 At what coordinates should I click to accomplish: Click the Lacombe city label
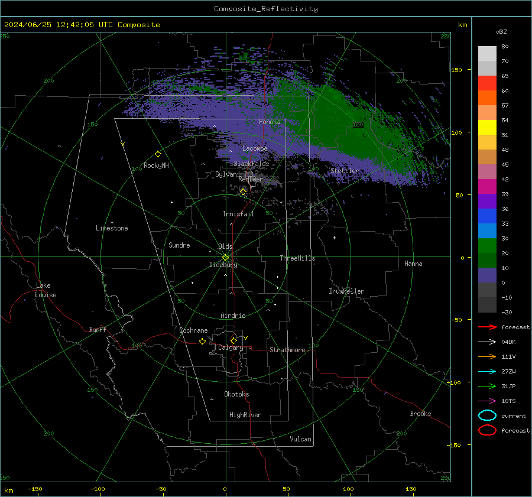click(x=255, y=148)
